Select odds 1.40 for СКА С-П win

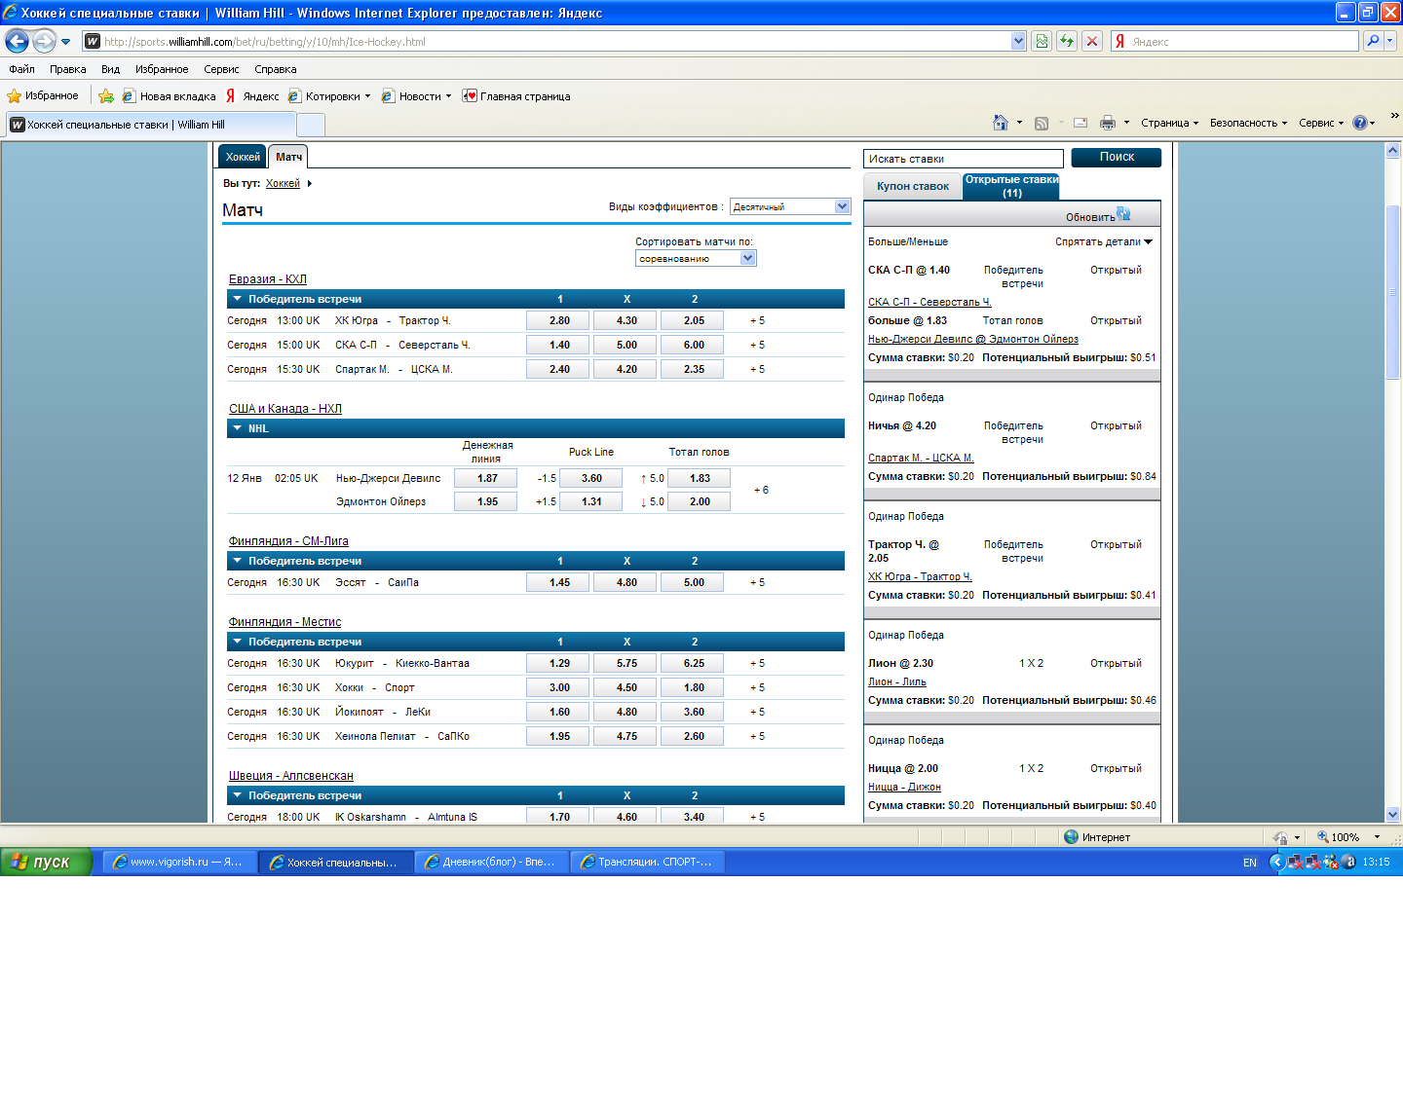click(558, 345)
